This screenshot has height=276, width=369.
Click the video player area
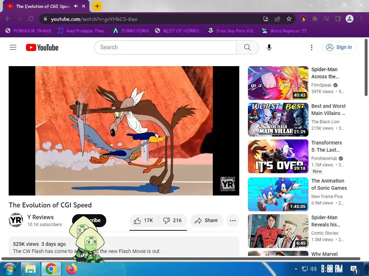tap(124, 131)
